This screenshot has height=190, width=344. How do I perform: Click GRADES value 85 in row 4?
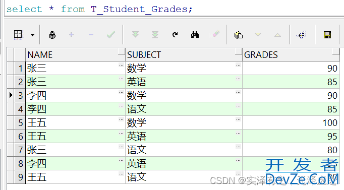pos(332,109)
